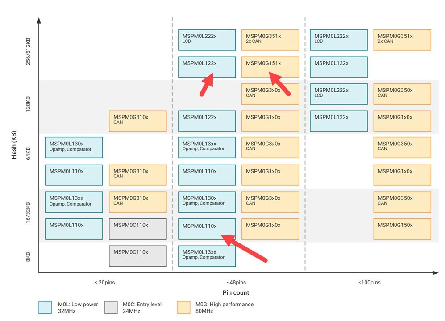
Task: Select MSPM0L13xx Opamp, Comparator under ≤ 20pins
Action: pyautogui.click(x=74, y=202)
